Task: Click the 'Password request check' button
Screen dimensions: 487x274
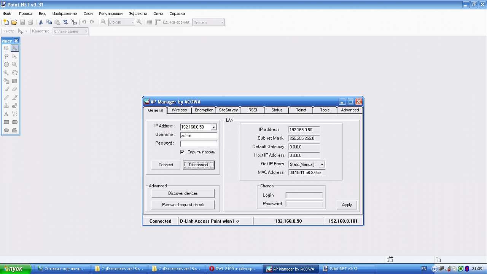Action: click(183, 205)
